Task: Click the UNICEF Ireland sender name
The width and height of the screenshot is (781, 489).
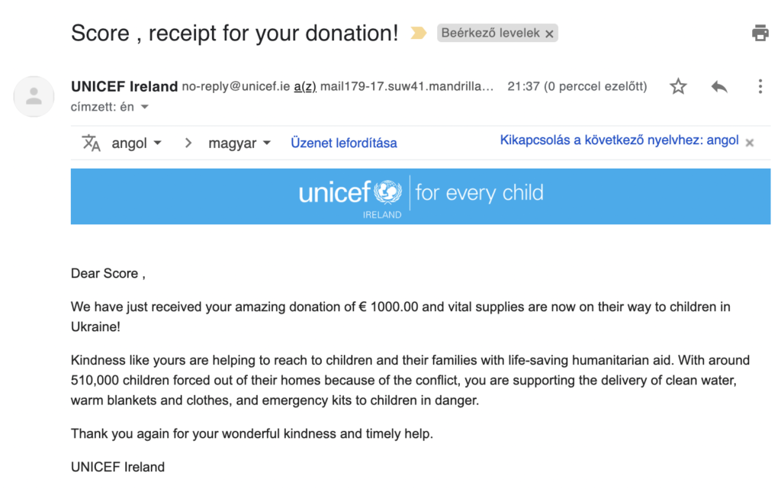Action: (124, 87)
